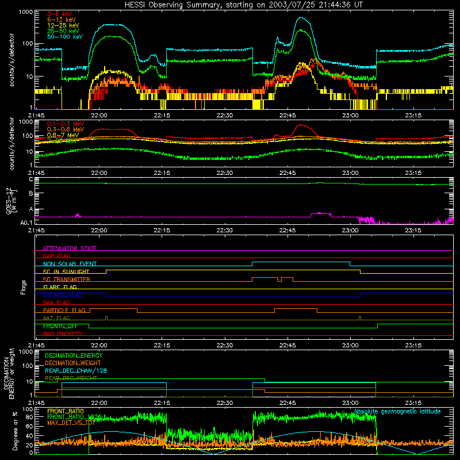Click the 22:00 tick under Decimation panel
The height and width of the screenshot is (460, 460).
coord(99,403)
